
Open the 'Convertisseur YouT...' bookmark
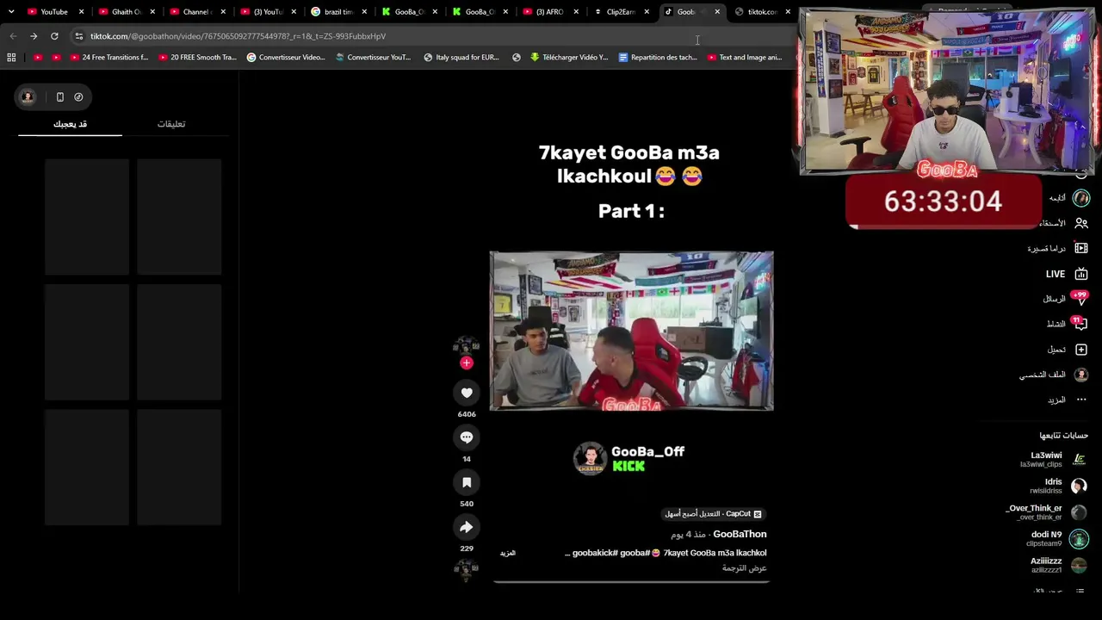tap(373, 58)
